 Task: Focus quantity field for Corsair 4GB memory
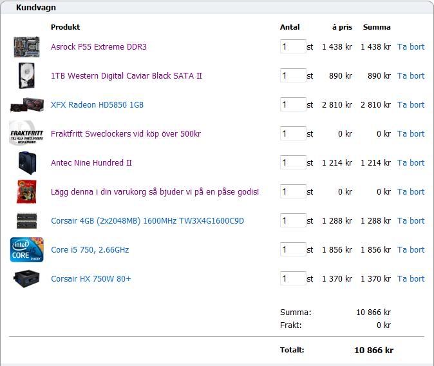coord(292,221)
